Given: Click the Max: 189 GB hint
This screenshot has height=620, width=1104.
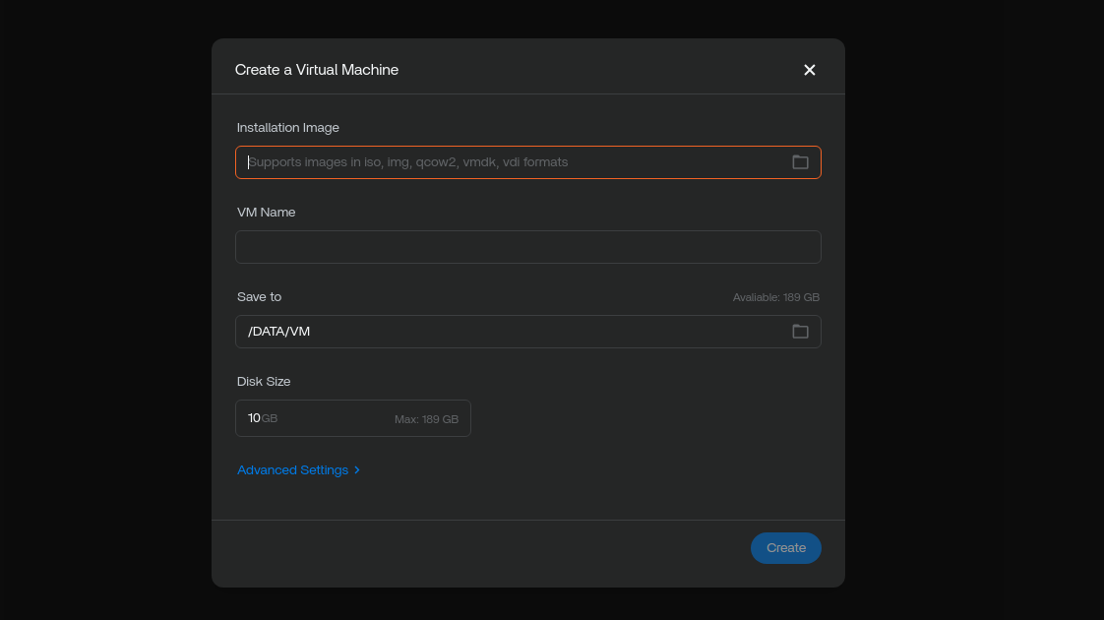Looking at the screenshot, I should [426, 419].
